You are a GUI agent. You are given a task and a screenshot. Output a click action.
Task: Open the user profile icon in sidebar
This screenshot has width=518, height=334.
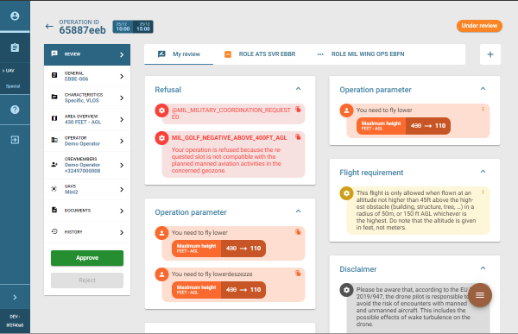pyautogui.click(x=15, y=16)
